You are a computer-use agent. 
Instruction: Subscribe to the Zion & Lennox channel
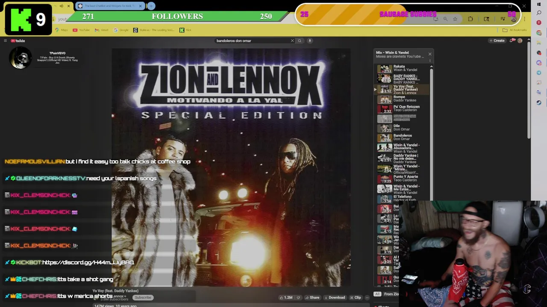(143, 298)
